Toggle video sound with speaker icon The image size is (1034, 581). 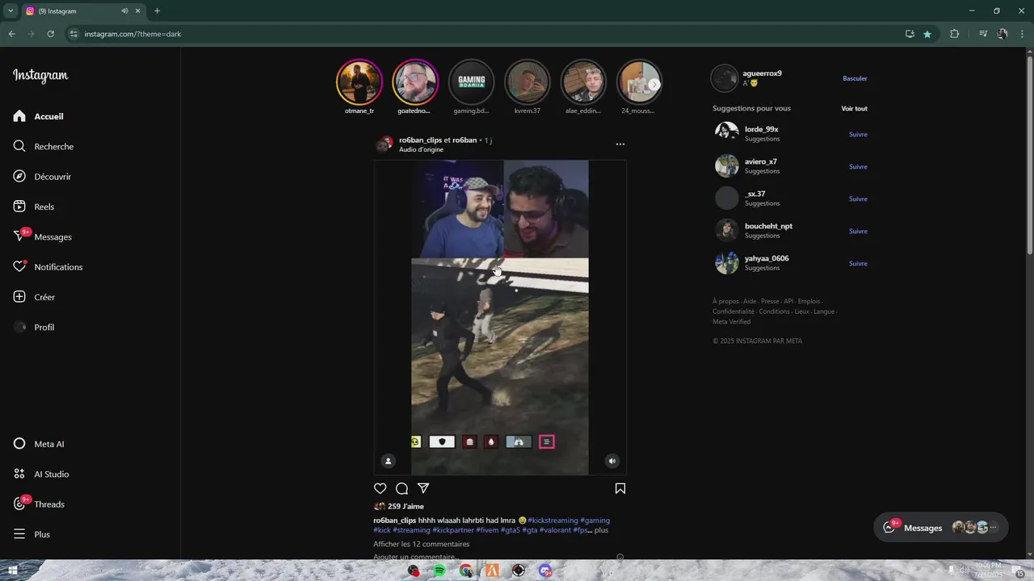pos(612,462)
